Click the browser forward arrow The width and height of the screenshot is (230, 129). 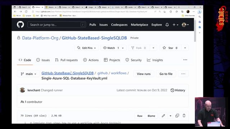[21, 11]
